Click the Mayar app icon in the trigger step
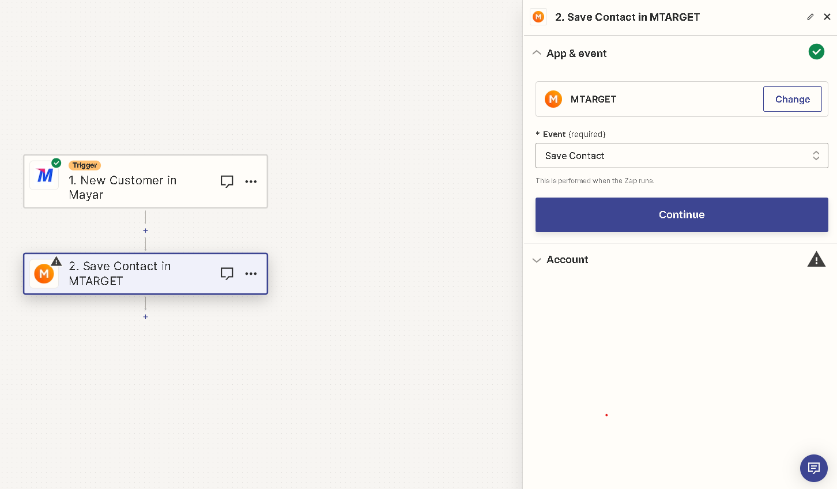Screen dimensions: 837x489 point(44,175)
